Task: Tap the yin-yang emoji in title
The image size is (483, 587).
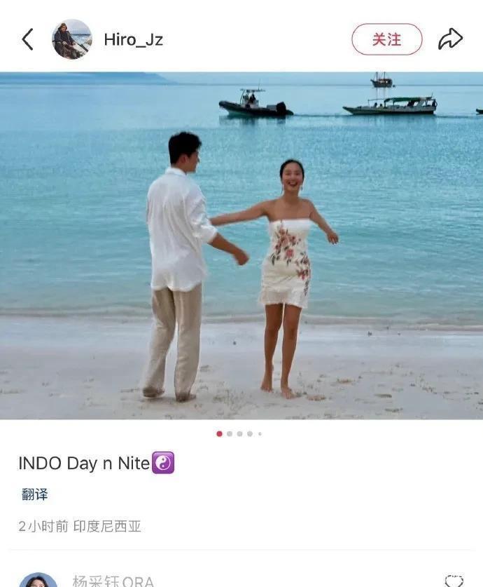Action: (x=163, y=463)
